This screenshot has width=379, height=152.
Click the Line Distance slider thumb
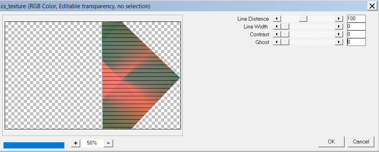coord(303,19)
